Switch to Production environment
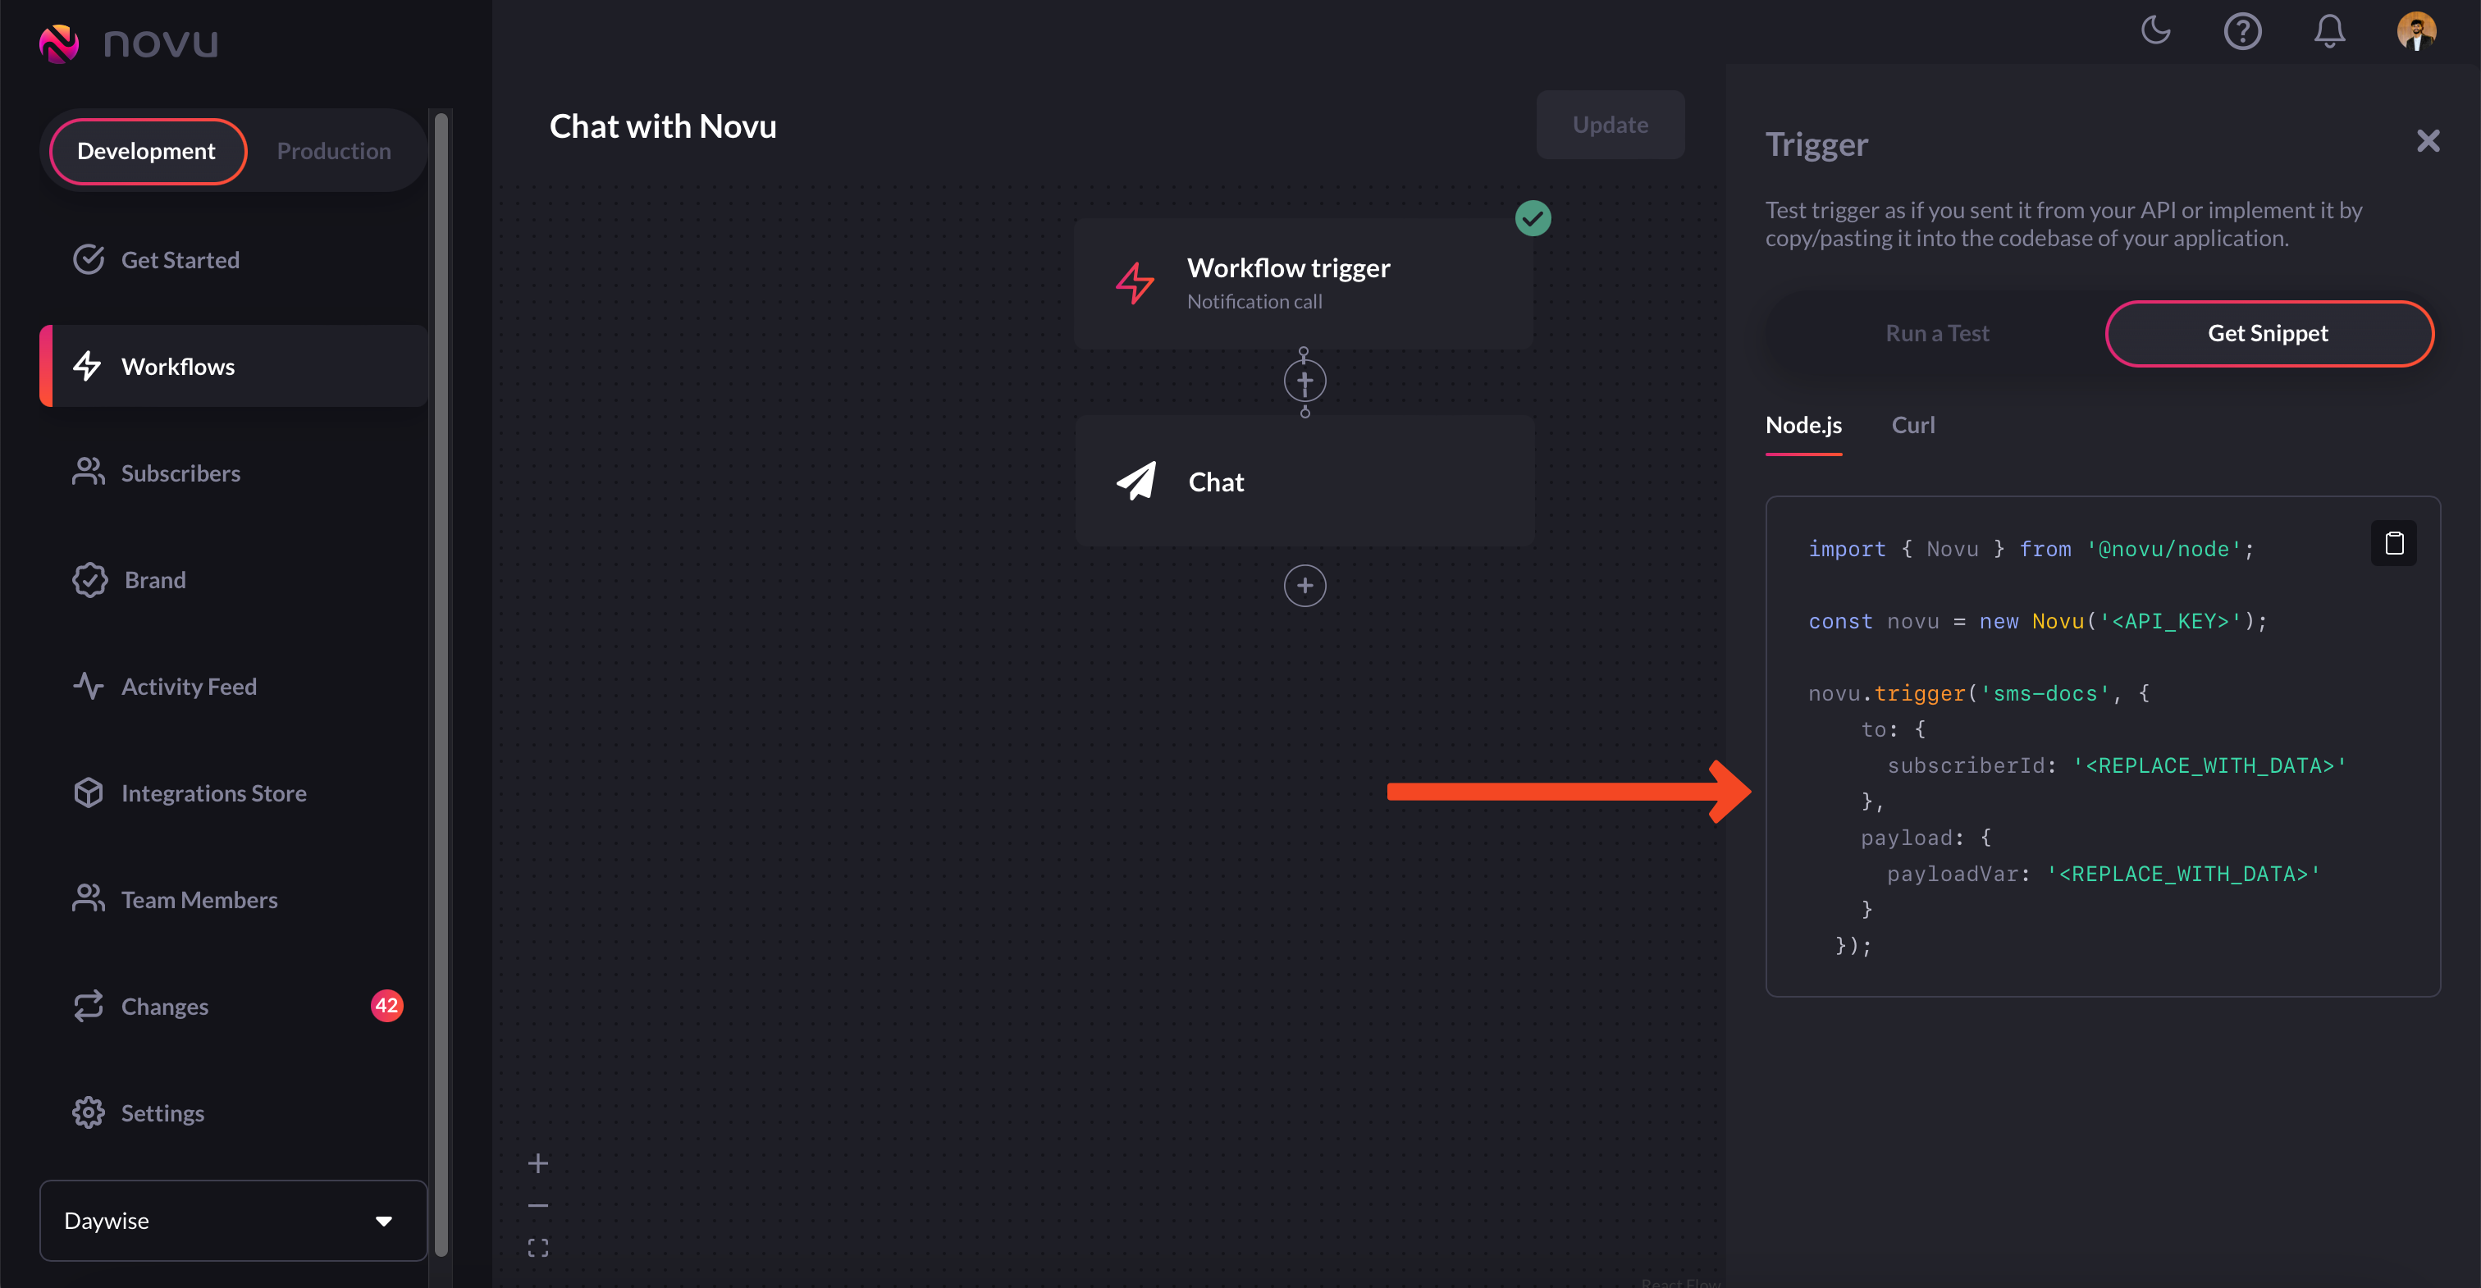The width and height of the screenshot is (2481, 1288). click(x=333, y=151)
